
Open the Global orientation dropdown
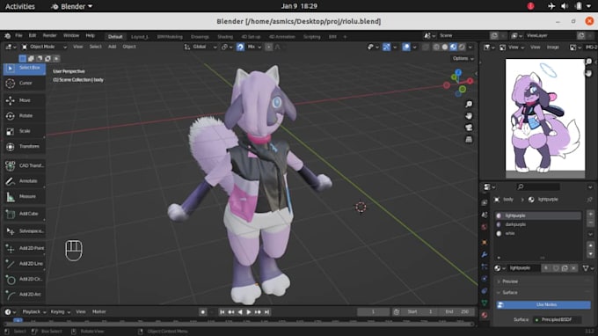pyautogui.click(x=201, y=47)
